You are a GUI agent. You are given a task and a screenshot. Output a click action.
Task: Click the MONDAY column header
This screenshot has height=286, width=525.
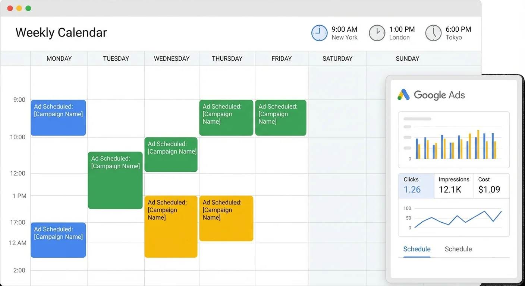click(59, 58)
